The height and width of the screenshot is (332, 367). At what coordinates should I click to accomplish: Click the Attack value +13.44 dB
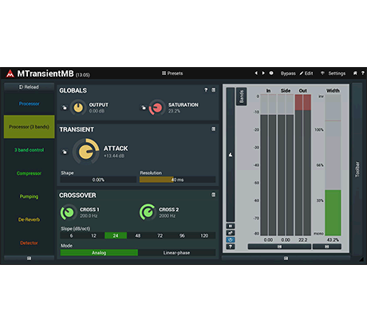pos(114,156)
